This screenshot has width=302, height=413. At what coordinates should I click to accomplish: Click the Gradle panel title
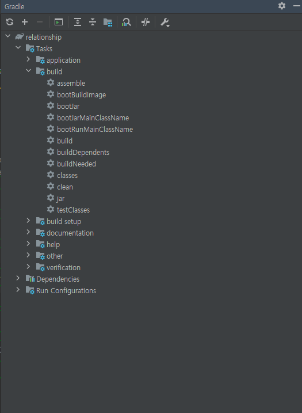tap(14, 6)
